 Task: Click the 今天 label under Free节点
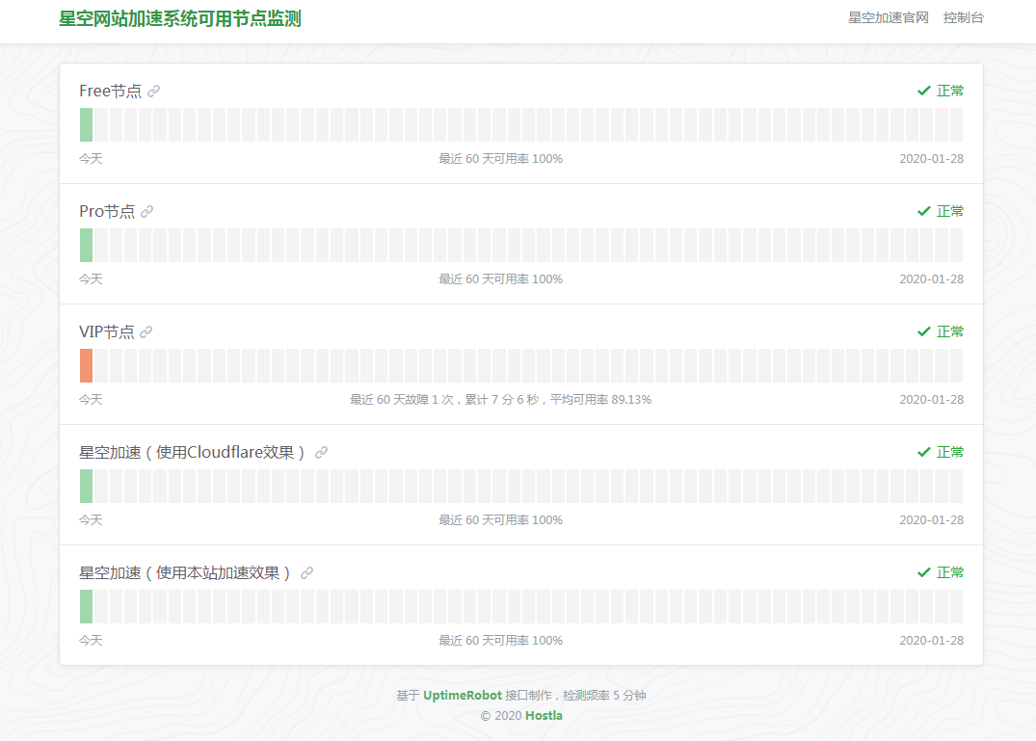pos(92,158)
